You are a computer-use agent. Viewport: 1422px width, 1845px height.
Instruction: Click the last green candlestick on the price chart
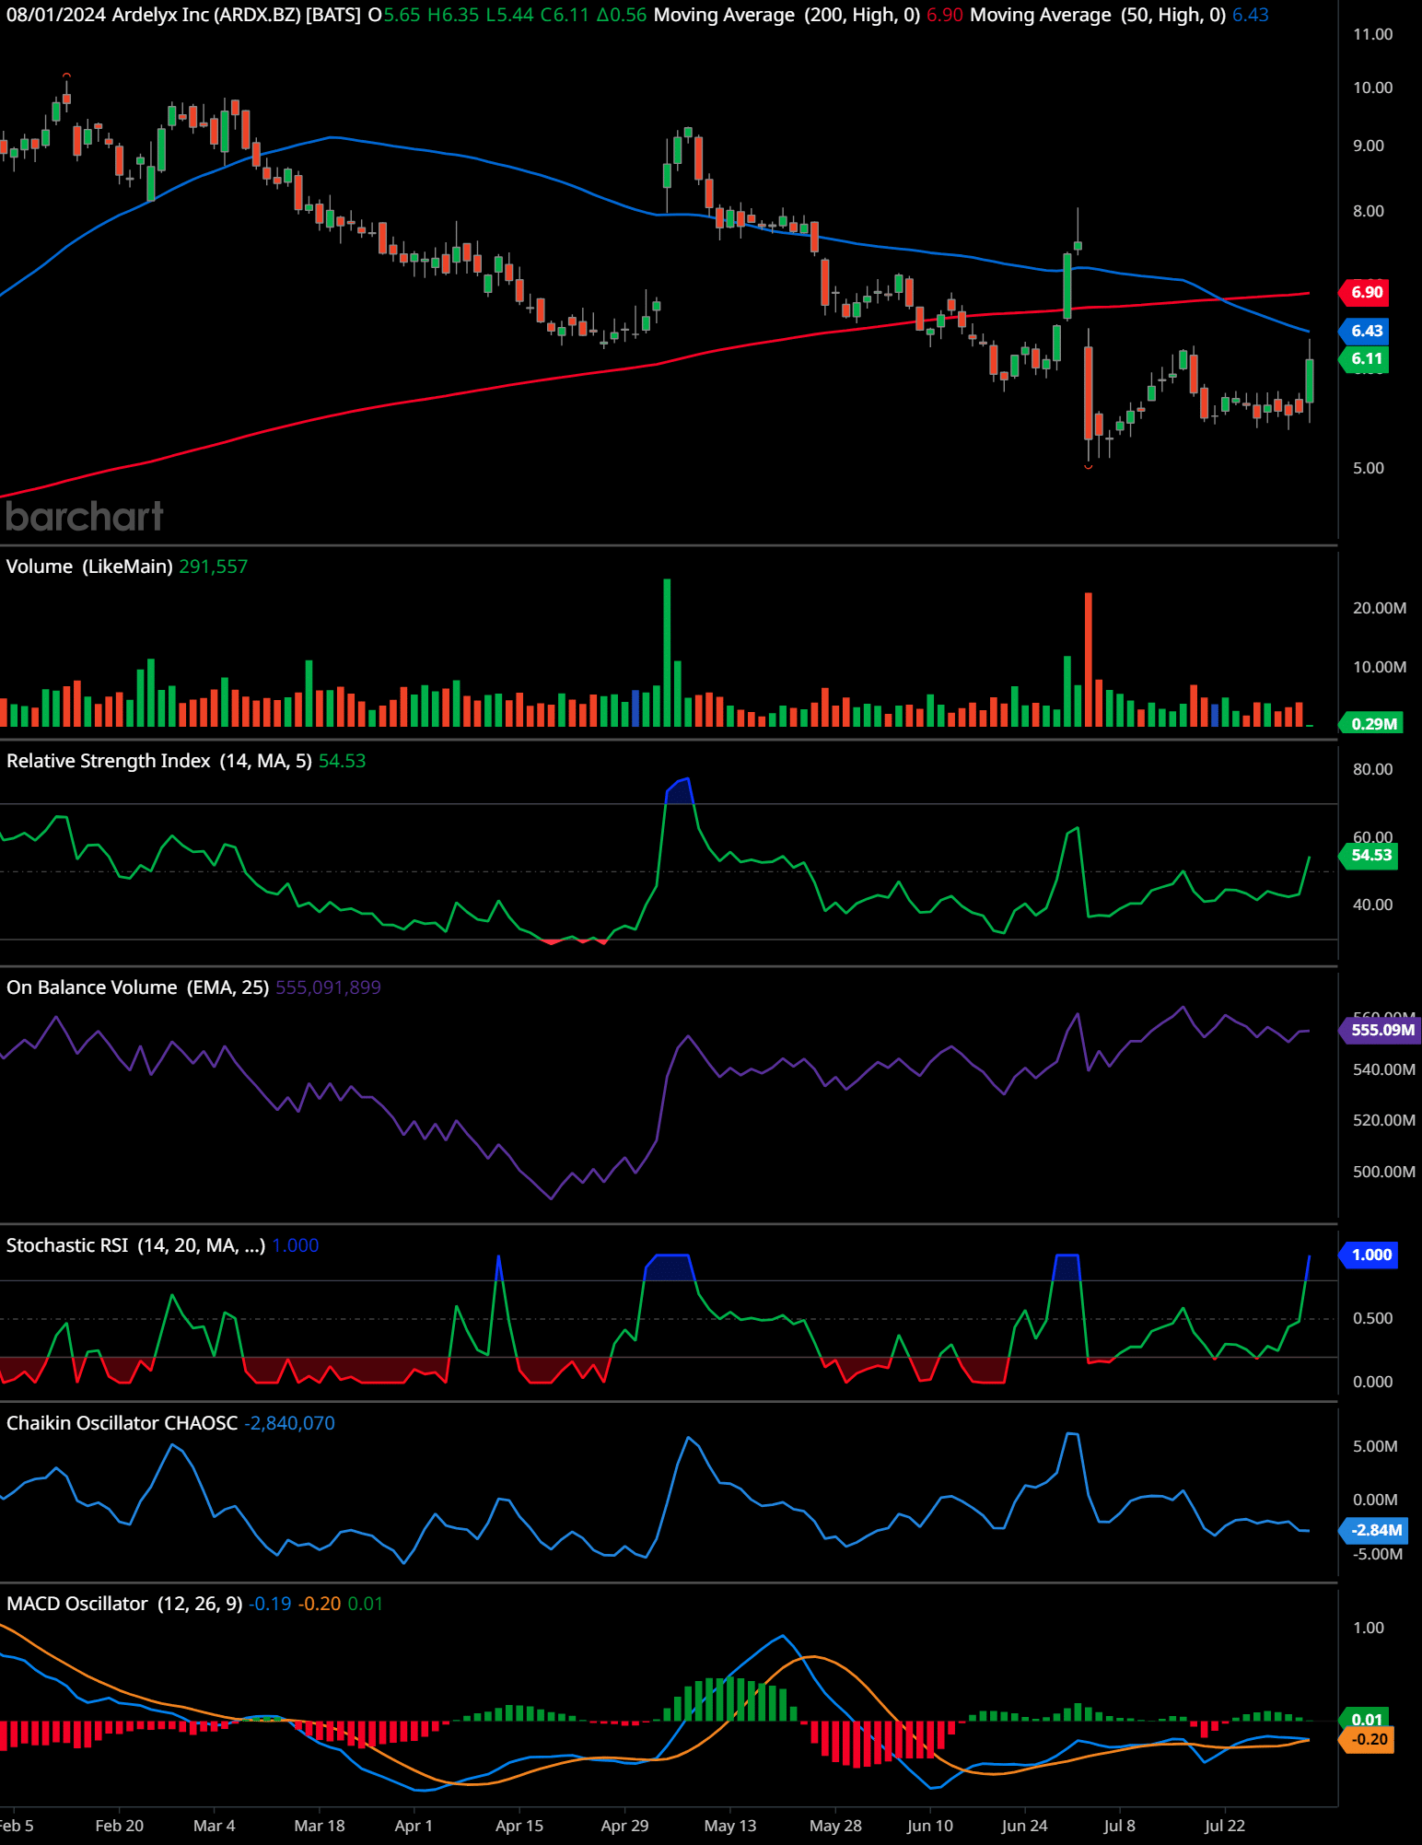[x=1310, y=380]
